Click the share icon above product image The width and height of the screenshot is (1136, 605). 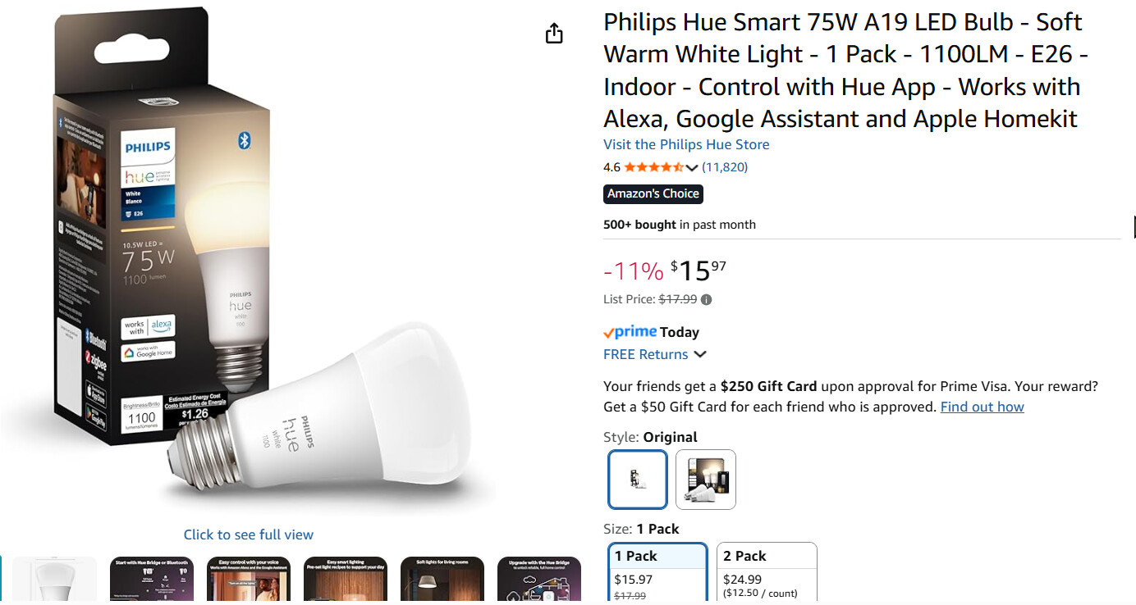[x=554, y=34]
